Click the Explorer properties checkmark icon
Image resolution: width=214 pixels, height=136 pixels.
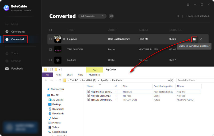pos(52,70)
